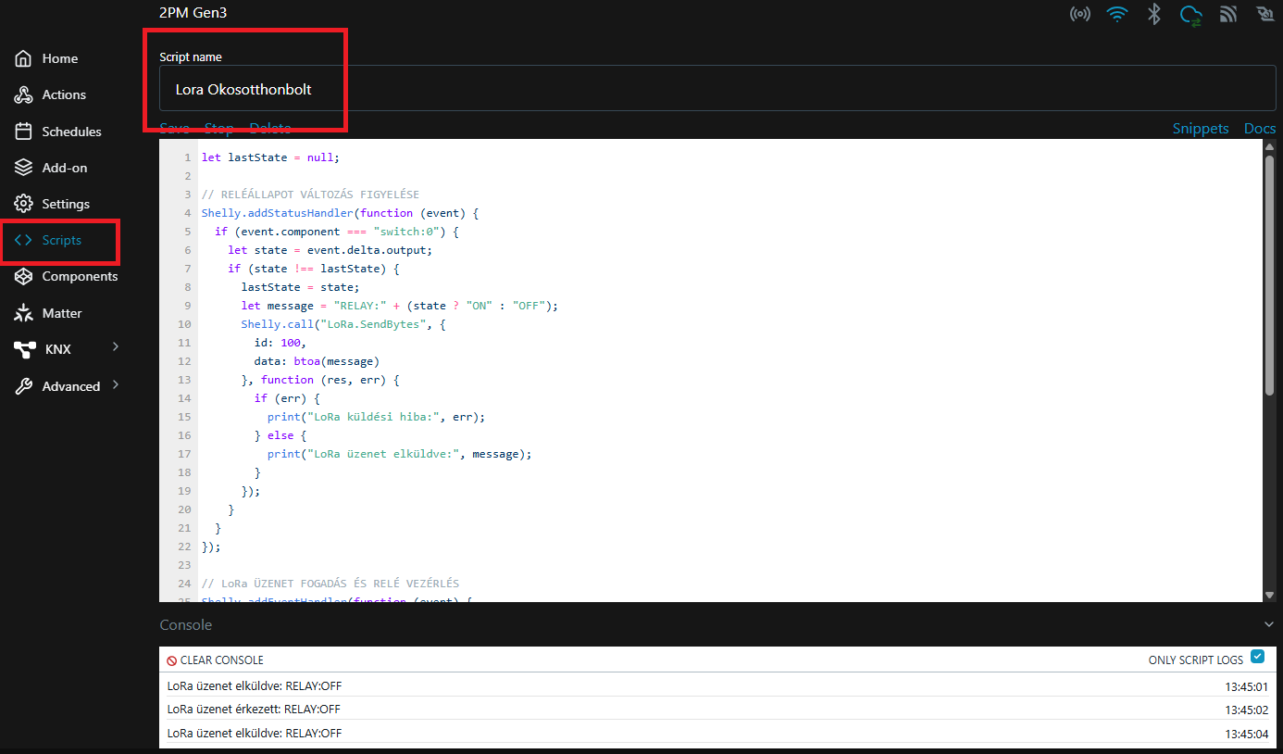The width and height of the screenshot is (1283, 754).
Task: Click the rightmost top-bar status icon
Action: 1265,14
